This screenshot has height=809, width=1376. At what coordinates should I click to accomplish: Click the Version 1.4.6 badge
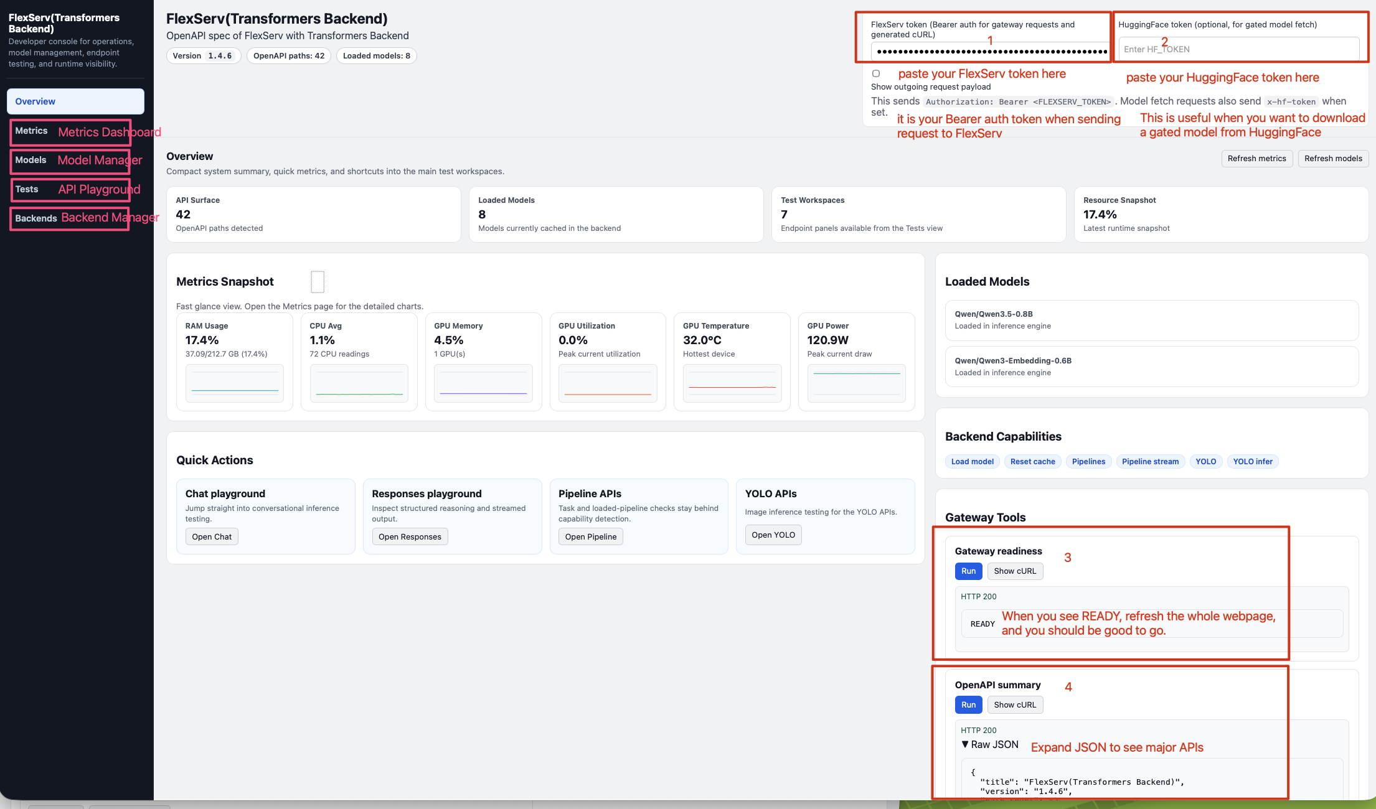point(204,56)
